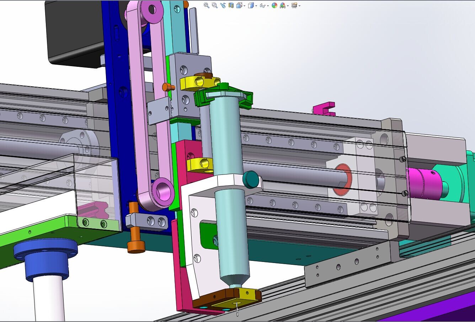Open the Apply Scene dropdown arrow
The height and width of the screenshot is (322, 475).
point(287,5)
